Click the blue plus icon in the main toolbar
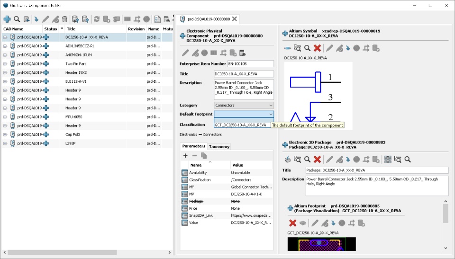The width and height of the screenshot is (455, 259). (7, 19)
